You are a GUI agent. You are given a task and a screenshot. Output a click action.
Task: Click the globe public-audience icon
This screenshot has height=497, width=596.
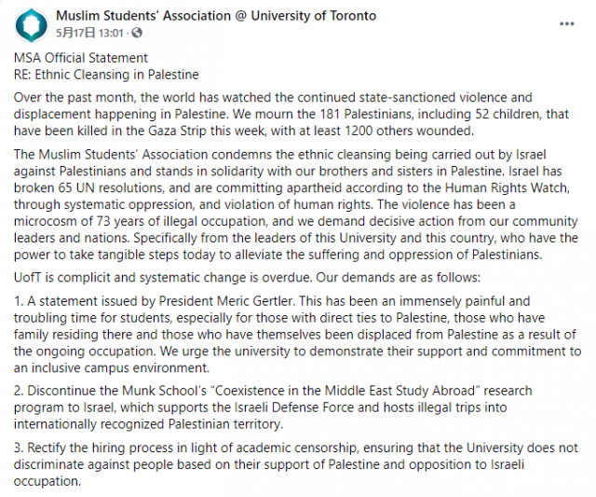tap(137, 33)
